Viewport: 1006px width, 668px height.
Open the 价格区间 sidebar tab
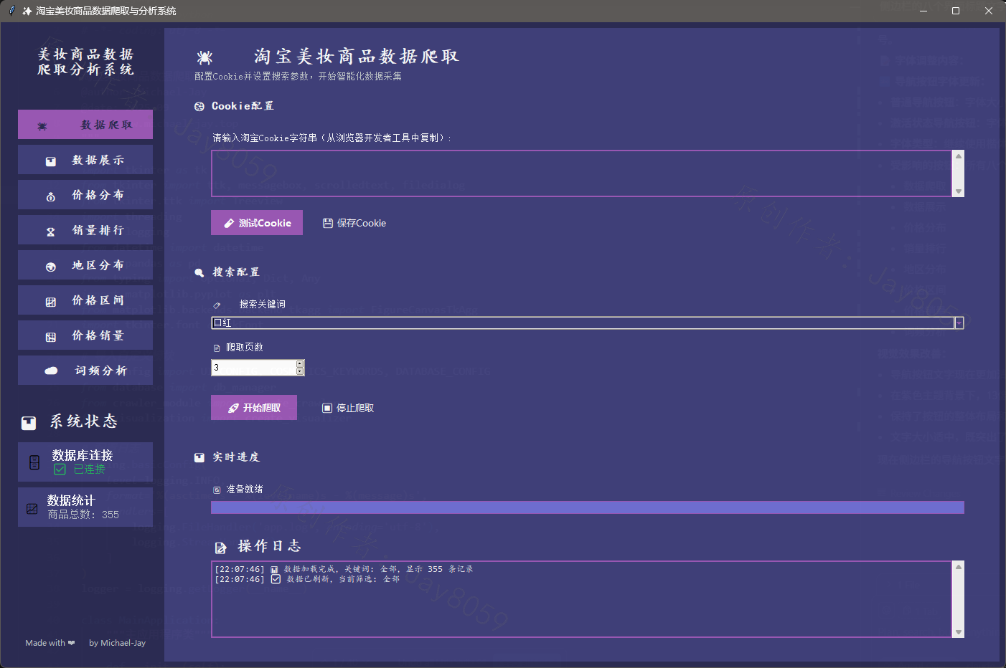85,300
